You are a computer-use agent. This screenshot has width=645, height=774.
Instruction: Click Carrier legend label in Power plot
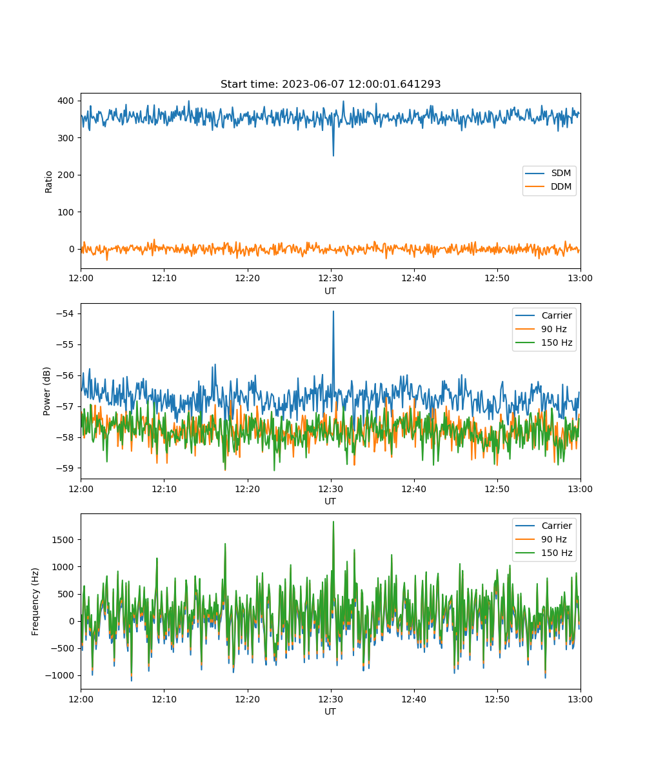(x=557, y=315)
